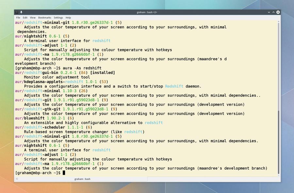Click the cursor block at the final prompt
This screenshot has width=294, height=193.
(x=64, y=173)
